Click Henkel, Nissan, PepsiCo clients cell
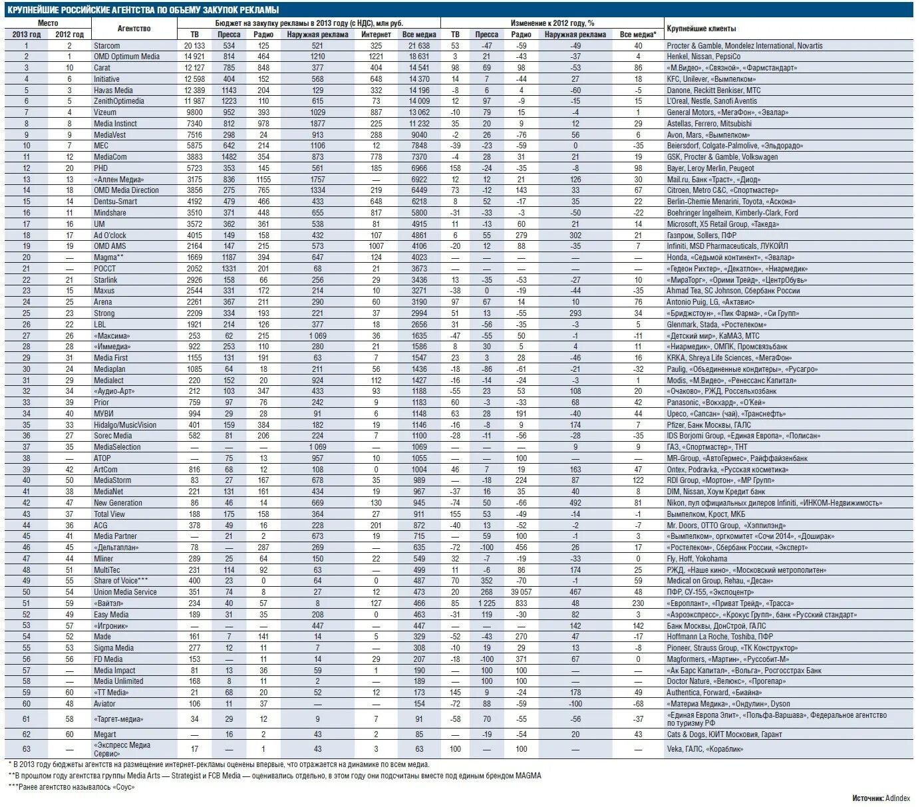 pyautogui.click(x=703, y=57)
